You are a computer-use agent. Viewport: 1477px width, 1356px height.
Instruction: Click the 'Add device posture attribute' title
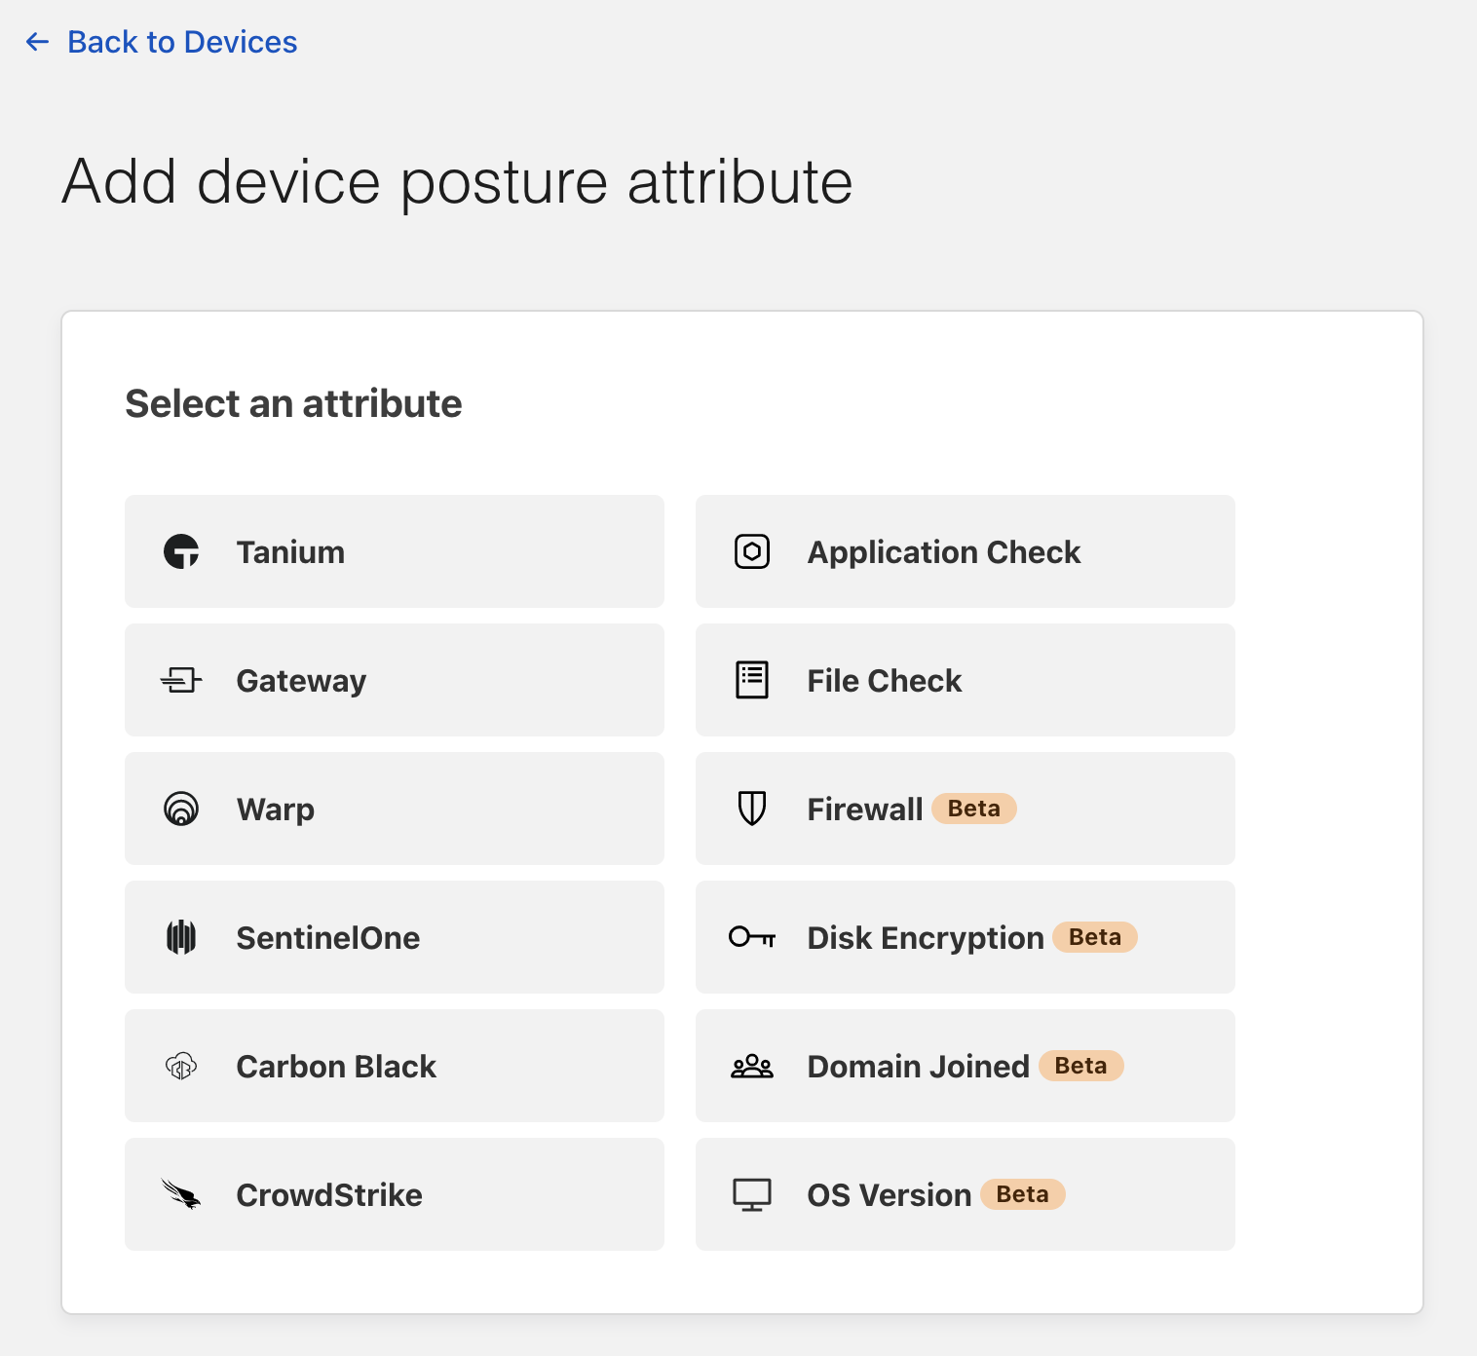pyautogui.click(x=457, y=181)
